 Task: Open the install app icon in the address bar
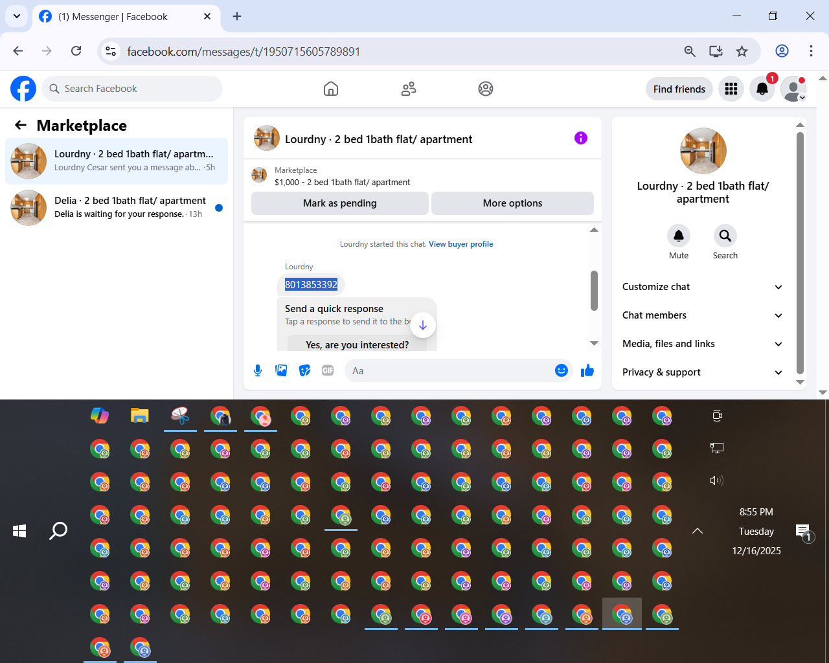click(x=716, y=51)
